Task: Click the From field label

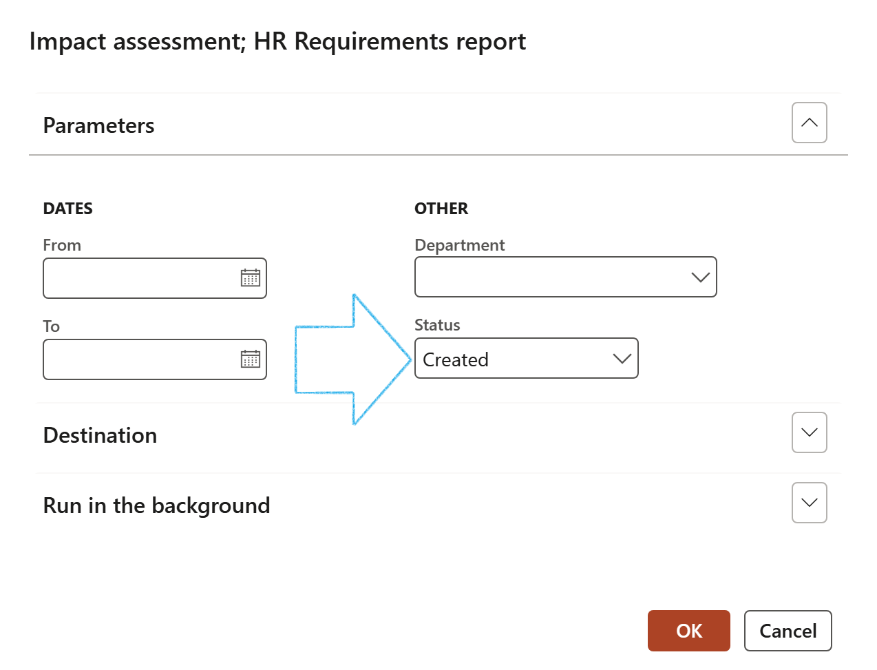Action: [x=62, y=246]
